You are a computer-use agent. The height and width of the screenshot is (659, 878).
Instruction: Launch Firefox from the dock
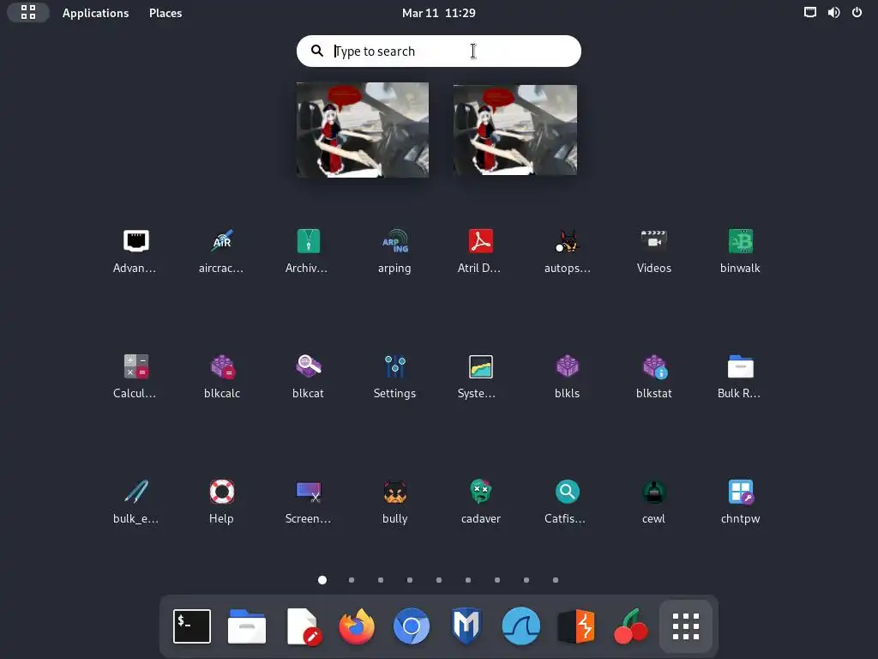(x=357, y=626)
